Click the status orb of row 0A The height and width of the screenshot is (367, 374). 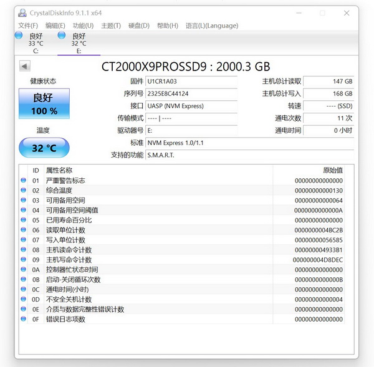pos(24,269)
